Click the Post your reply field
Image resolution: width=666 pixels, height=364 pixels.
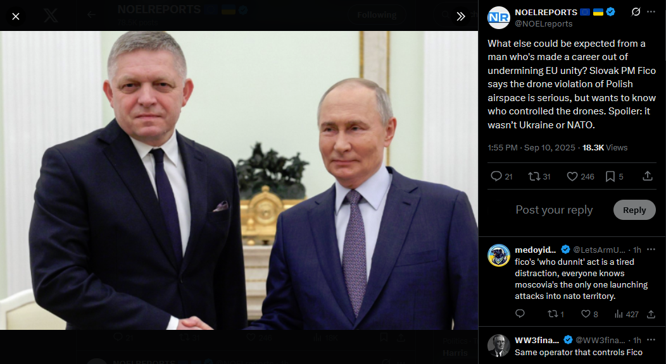554,210
